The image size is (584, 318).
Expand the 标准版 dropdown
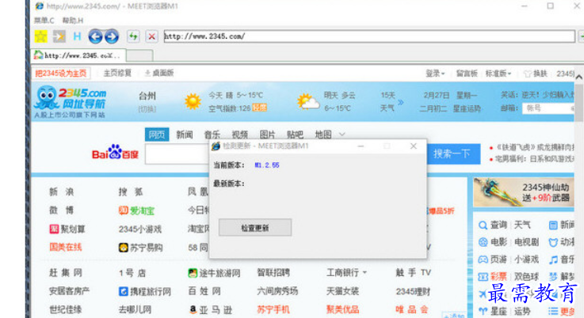(x=498, y=74)
